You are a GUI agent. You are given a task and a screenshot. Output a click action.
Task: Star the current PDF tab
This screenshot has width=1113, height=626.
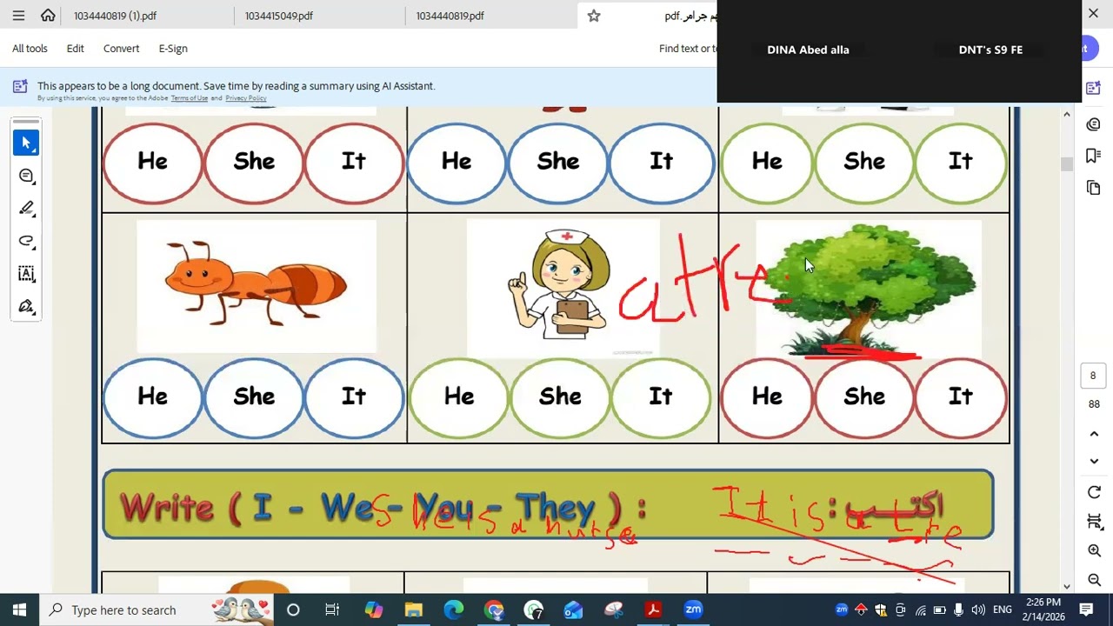[x=594, y=16]
